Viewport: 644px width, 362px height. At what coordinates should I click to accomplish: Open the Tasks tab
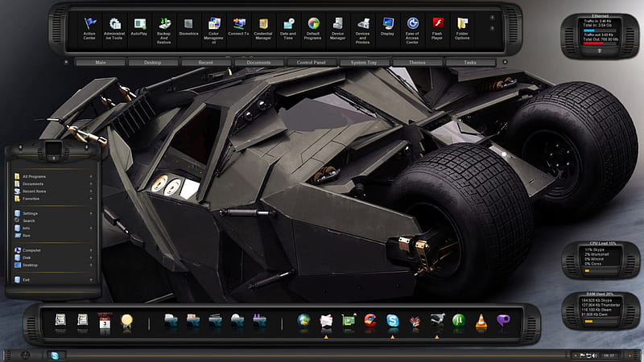tap(470, 63)
